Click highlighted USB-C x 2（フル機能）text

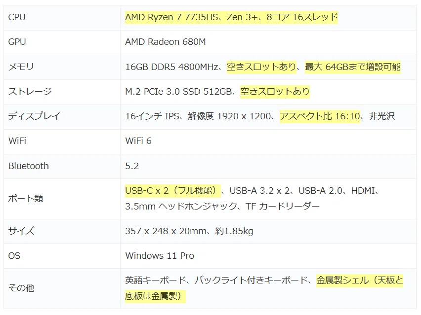coord(172,191)
